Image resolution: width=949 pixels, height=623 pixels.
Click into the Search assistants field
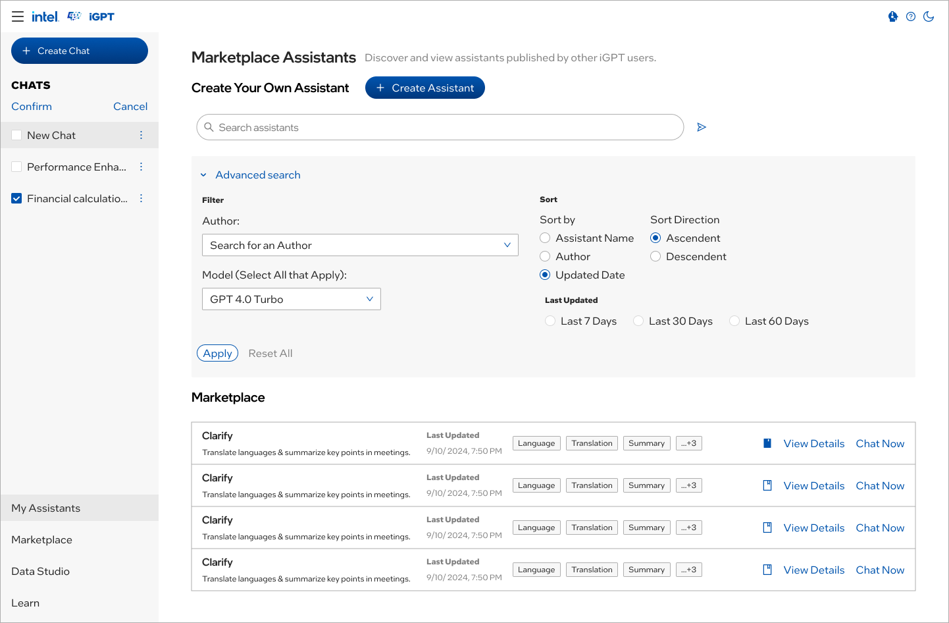(440, 127)
